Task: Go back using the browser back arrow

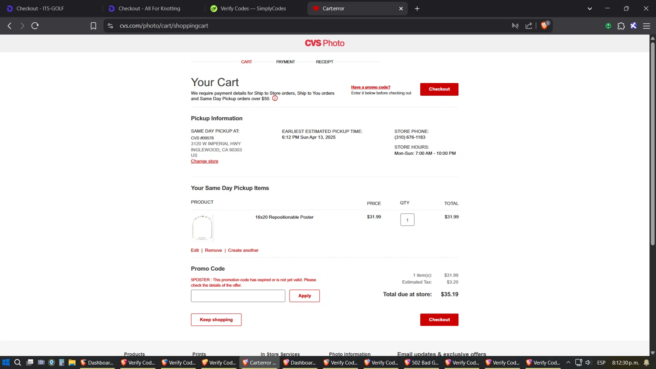Action: (9, 26)
